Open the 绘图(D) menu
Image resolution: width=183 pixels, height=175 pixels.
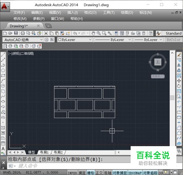tap(127, 13)
